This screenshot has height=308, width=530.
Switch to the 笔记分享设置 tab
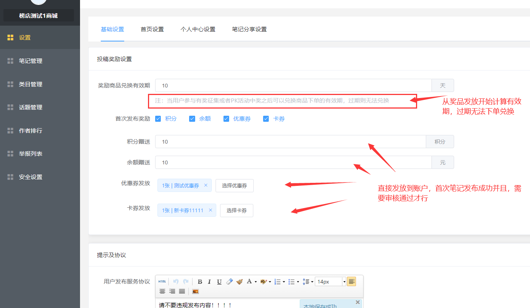249,29
